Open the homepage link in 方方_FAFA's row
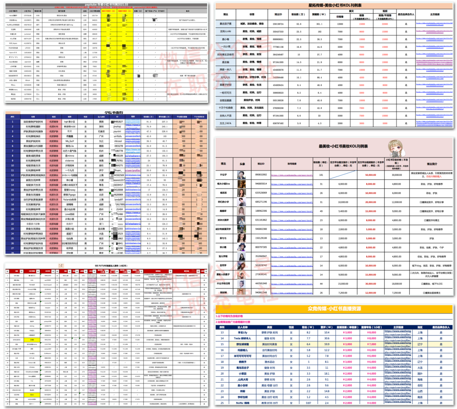The height and width of the screenshot is (409, 457). (x=434, y=123)
